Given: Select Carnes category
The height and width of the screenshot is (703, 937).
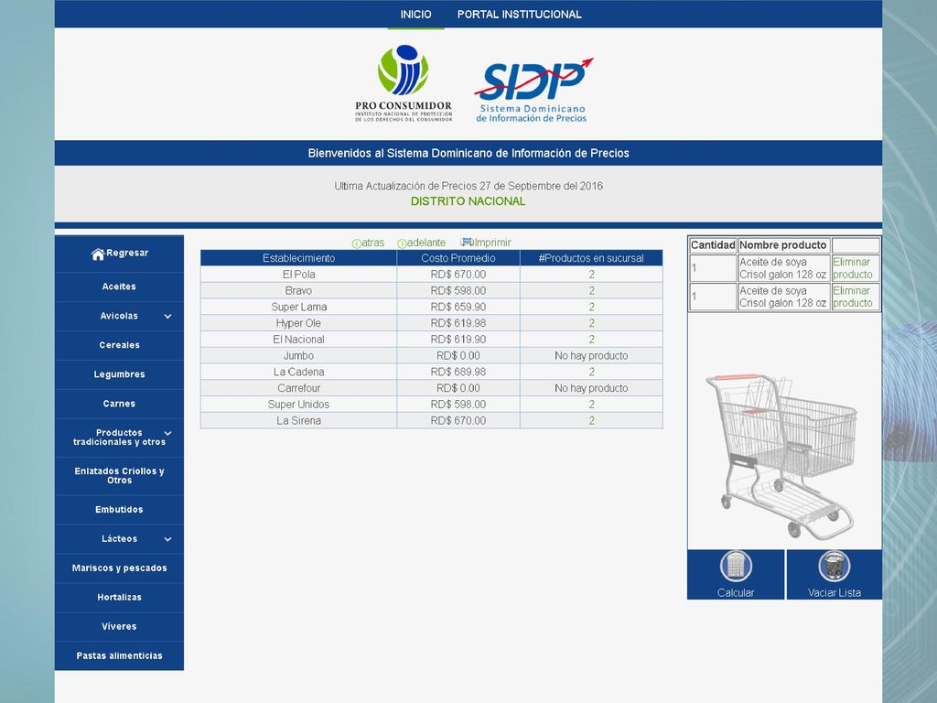Looking at the screenshot, I should (x=119, y=404).
